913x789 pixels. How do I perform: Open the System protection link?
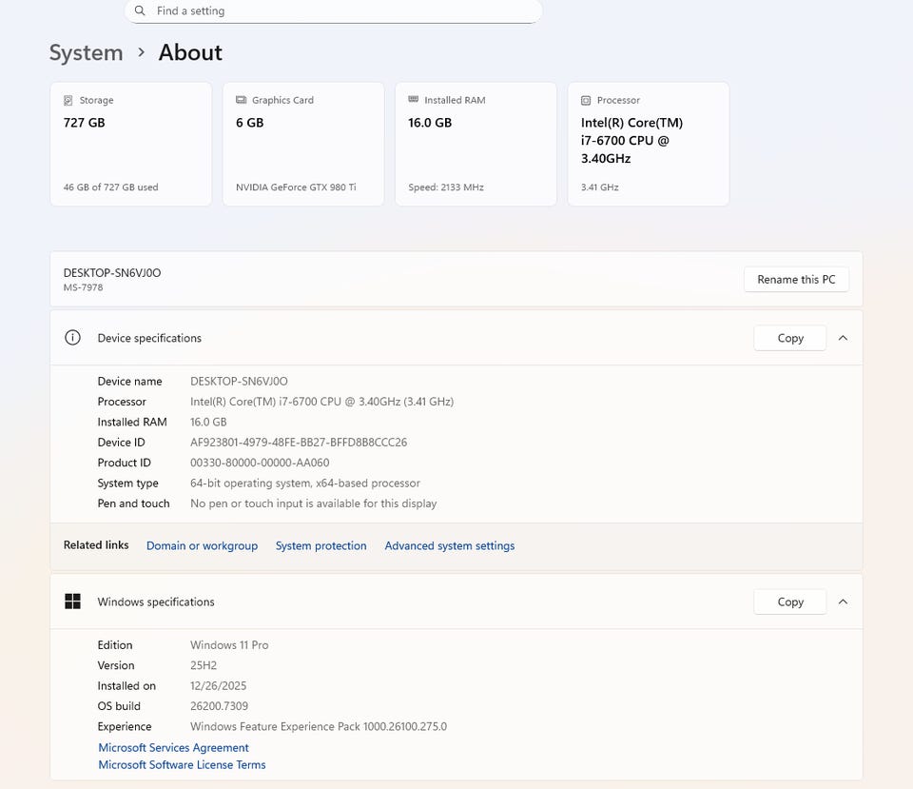tap(321, 545)
